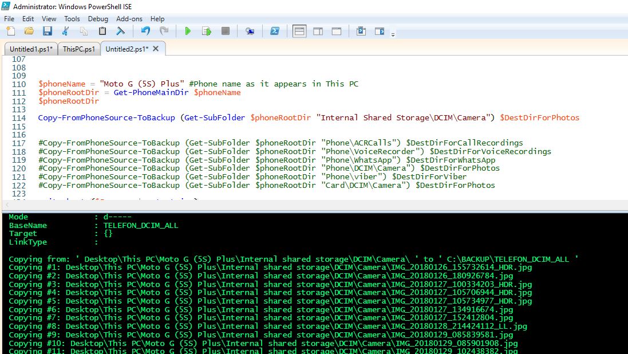The height and width of the screenshot is (354, 628).
Task: Click the Copying #8 console output line
Action: point(268,327)
